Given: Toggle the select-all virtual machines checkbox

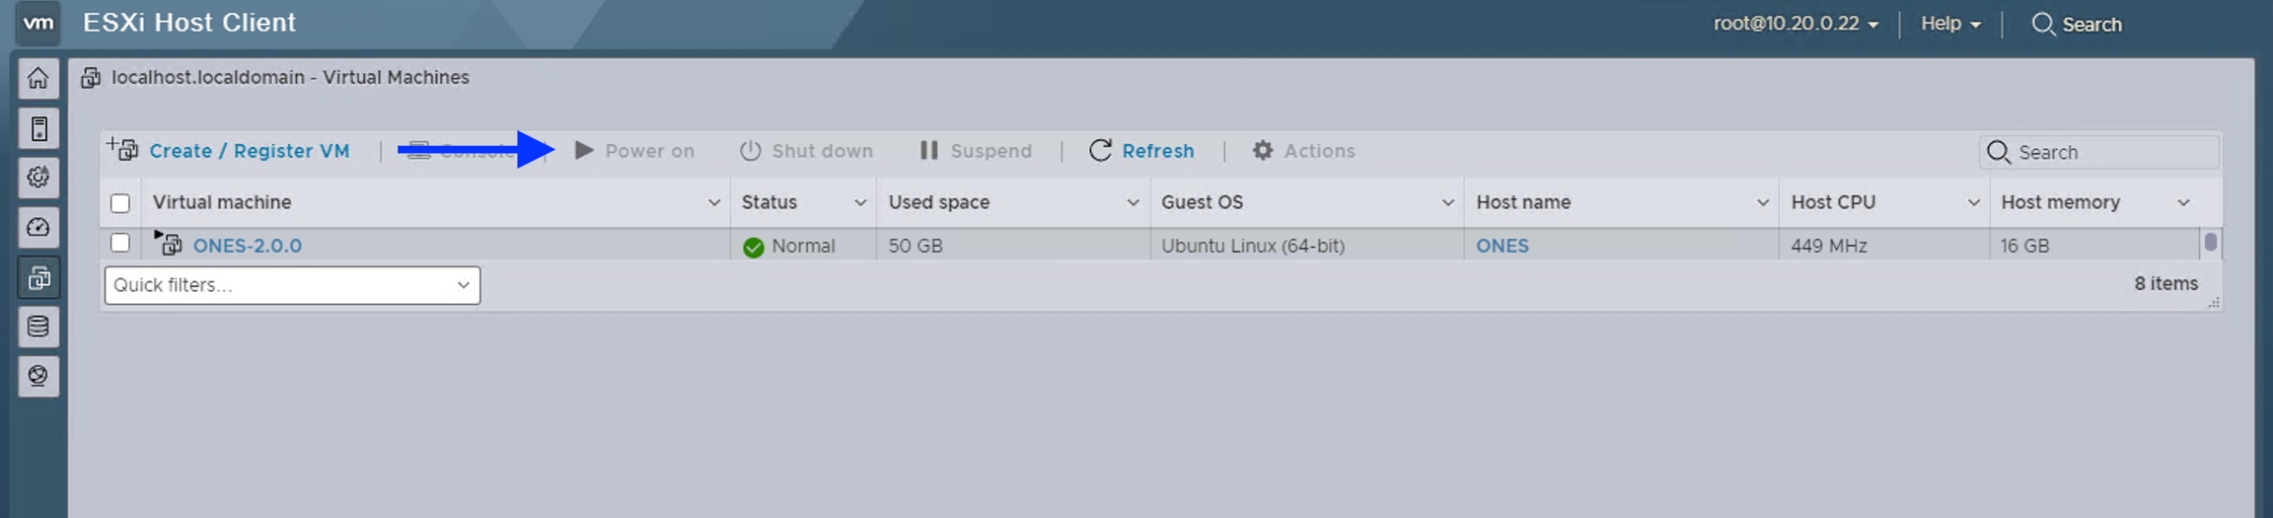Looking at the screenshot, I should (x=120, y=203).
